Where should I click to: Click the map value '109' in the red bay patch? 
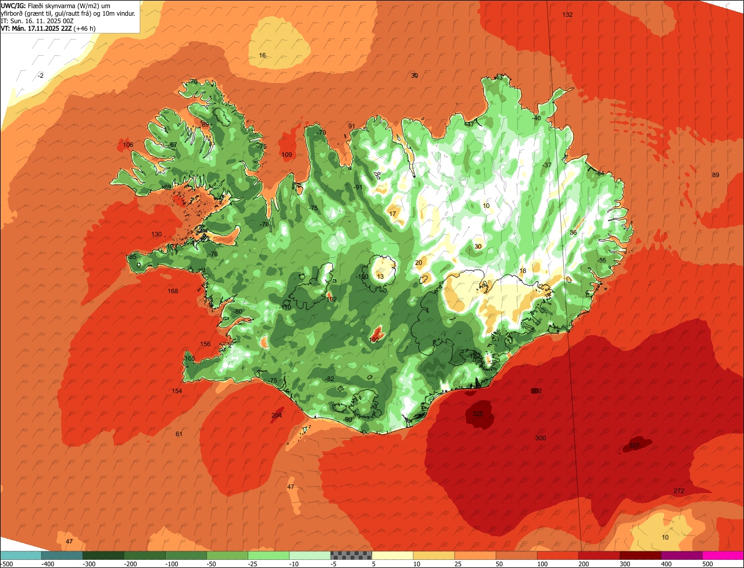287,154
